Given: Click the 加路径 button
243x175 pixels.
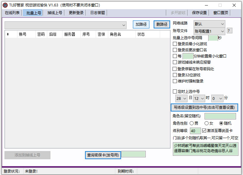Looking at the screenshot, I should pyautogui.click(x=141, y=24).
